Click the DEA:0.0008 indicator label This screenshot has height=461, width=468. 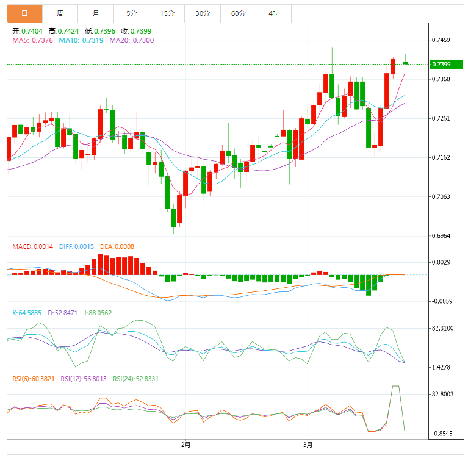(x=117, y=246)
